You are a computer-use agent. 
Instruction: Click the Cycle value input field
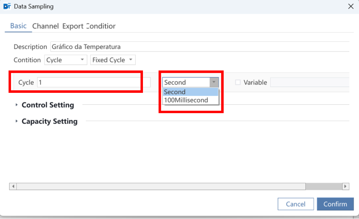(93, 82)
